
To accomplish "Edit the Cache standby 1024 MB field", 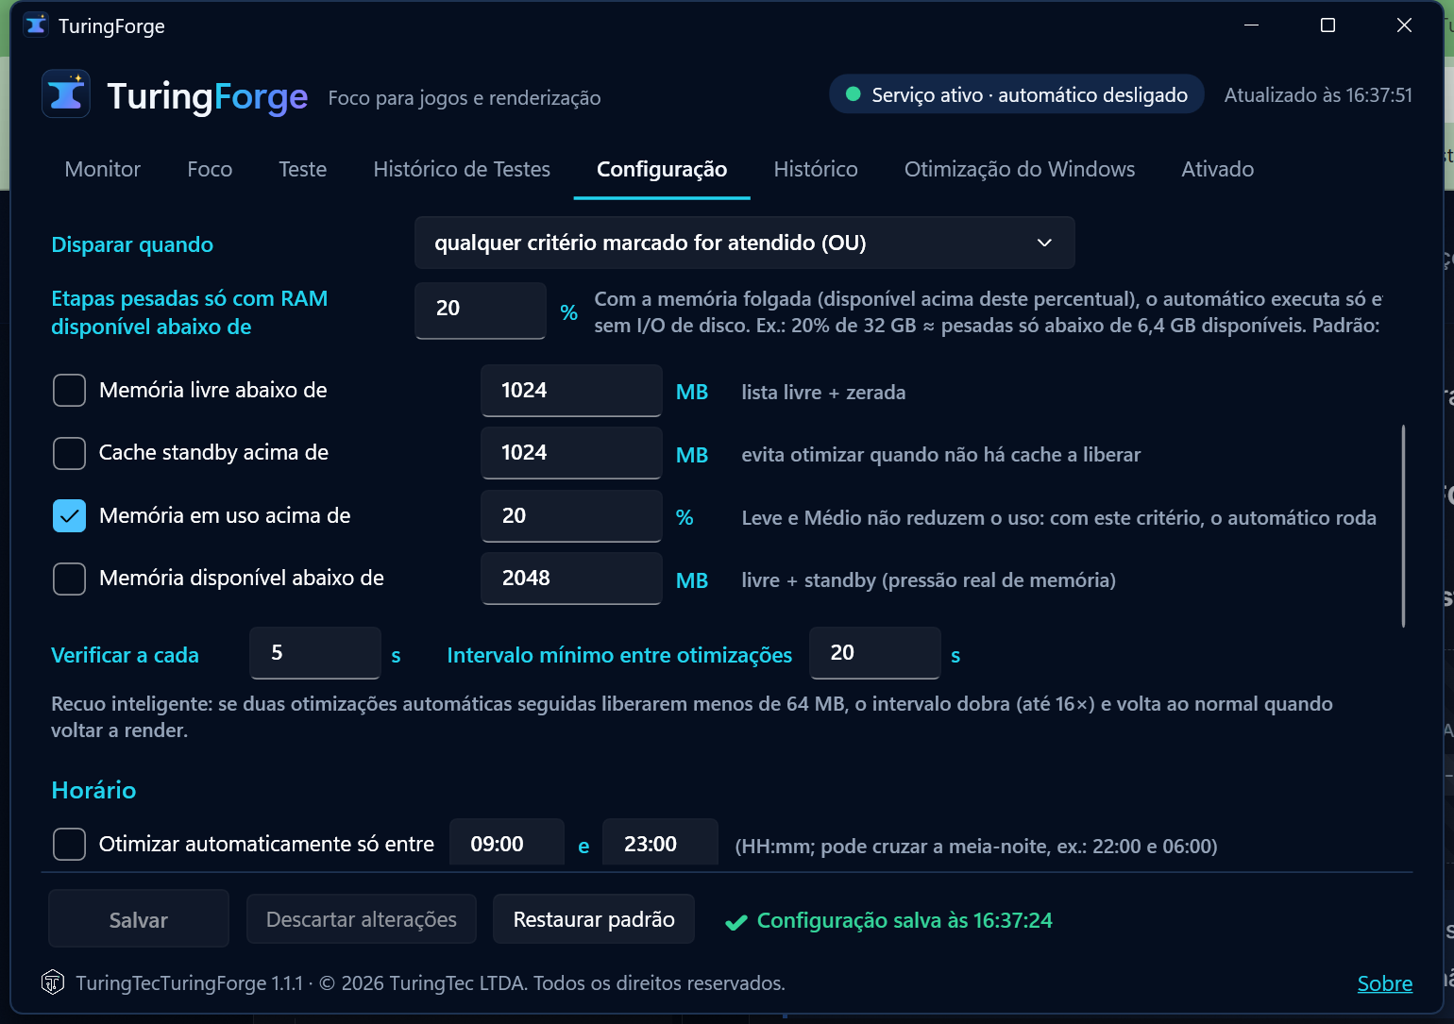I will point(571,453).
